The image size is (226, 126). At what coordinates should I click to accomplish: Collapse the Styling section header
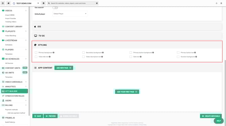click(x=127, y=45)
